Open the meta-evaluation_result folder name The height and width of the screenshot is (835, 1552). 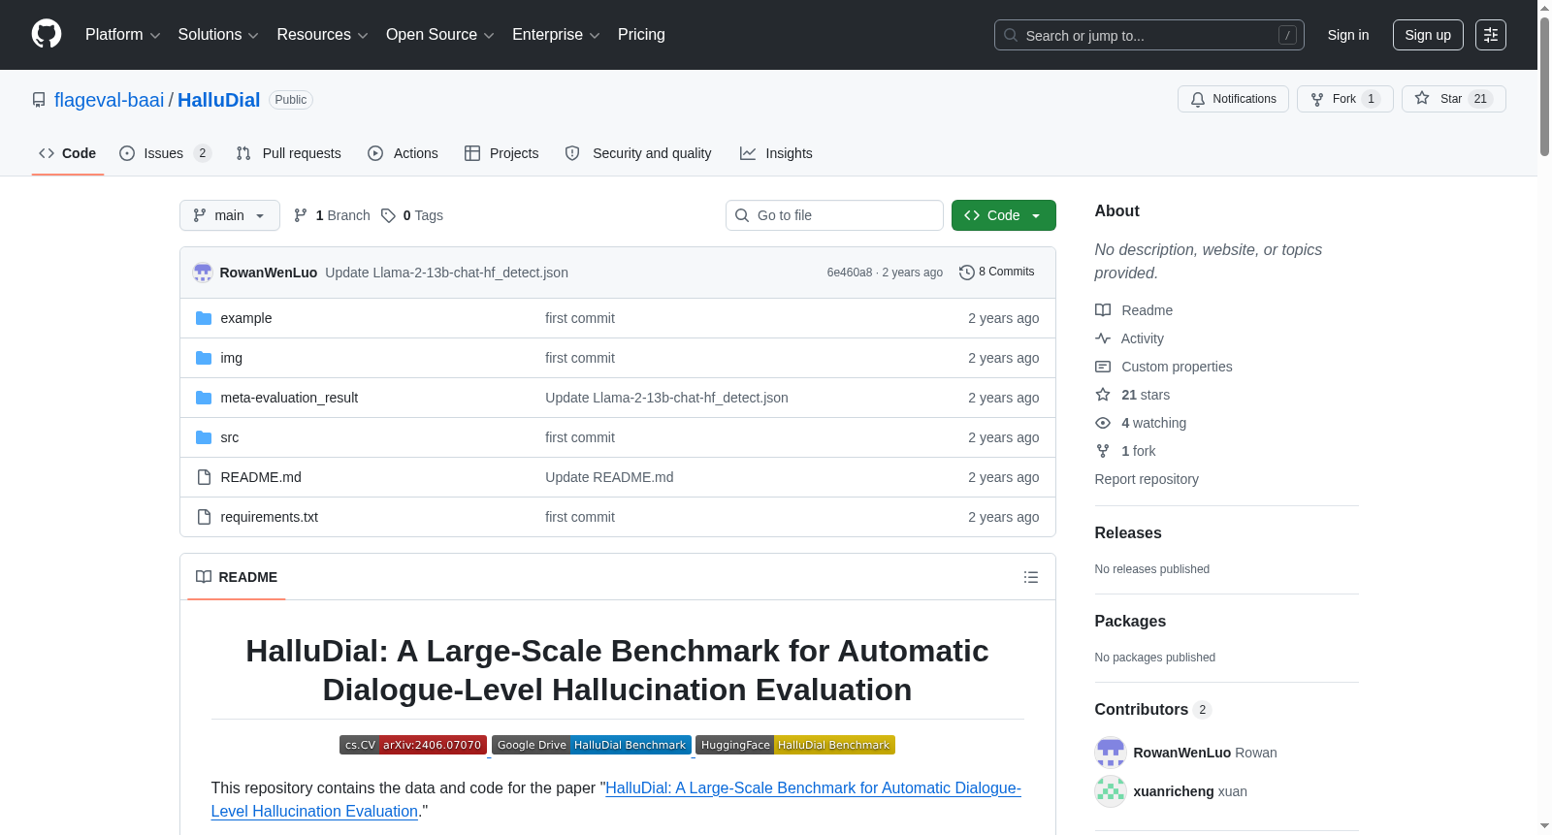289,398
